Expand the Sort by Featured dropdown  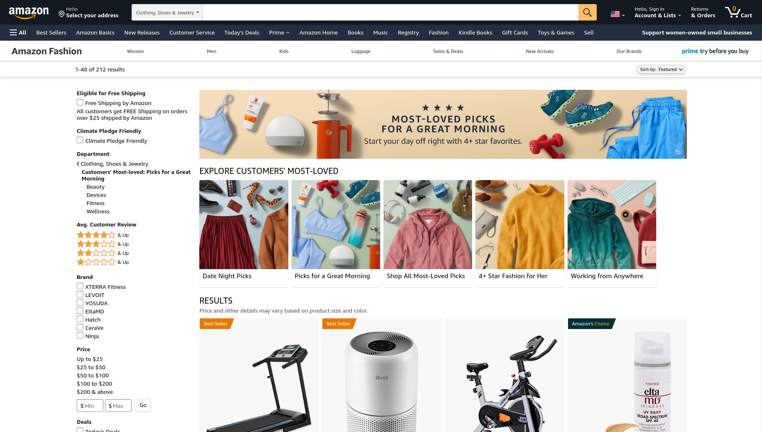(661, 69)
